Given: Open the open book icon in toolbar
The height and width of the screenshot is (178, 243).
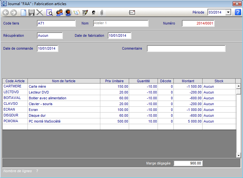Looking at the screenshot, I should pos(77,13).
